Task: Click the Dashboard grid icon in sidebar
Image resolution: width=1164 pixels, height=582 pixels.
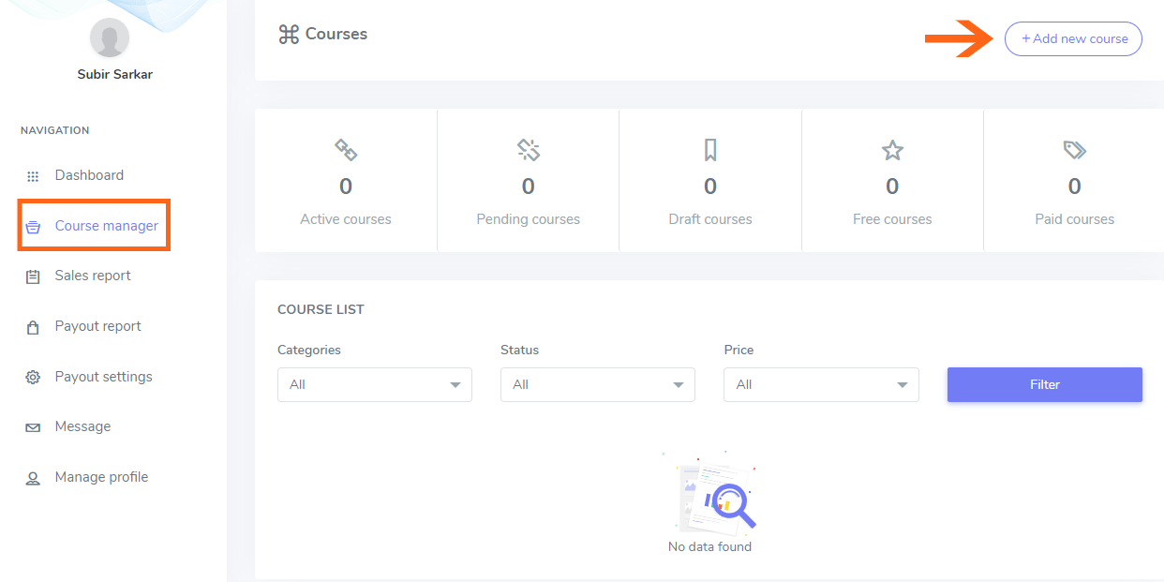Action: click(x=33, y=176)
